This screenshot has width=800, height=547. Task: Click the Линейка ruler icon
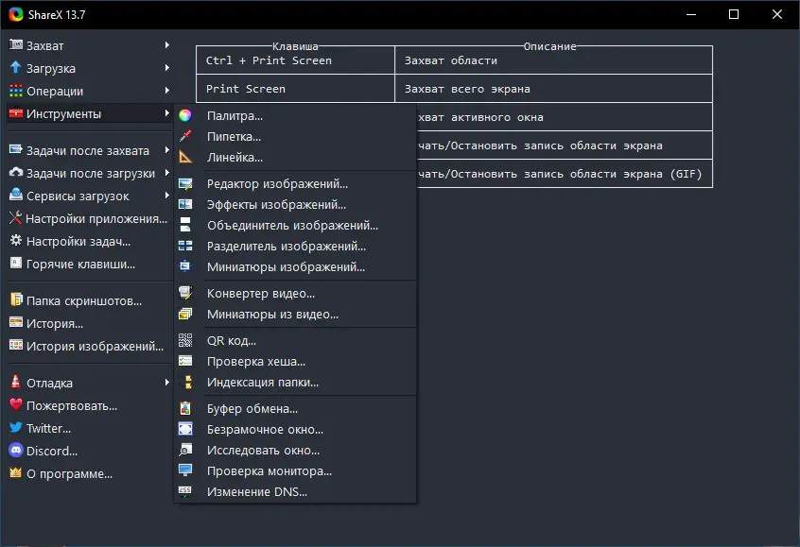[185, 158]
